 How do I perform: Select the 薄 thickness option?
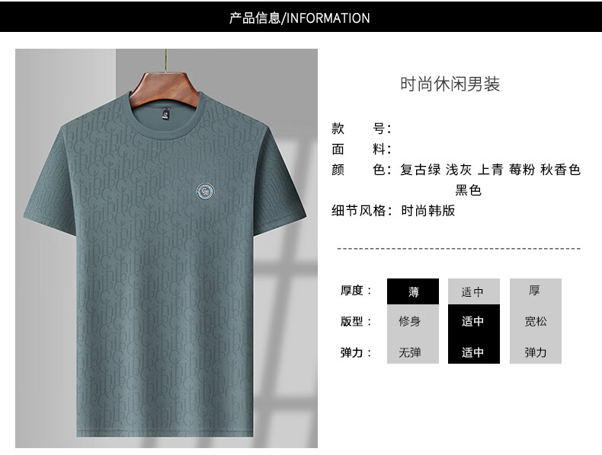[413, 291]
